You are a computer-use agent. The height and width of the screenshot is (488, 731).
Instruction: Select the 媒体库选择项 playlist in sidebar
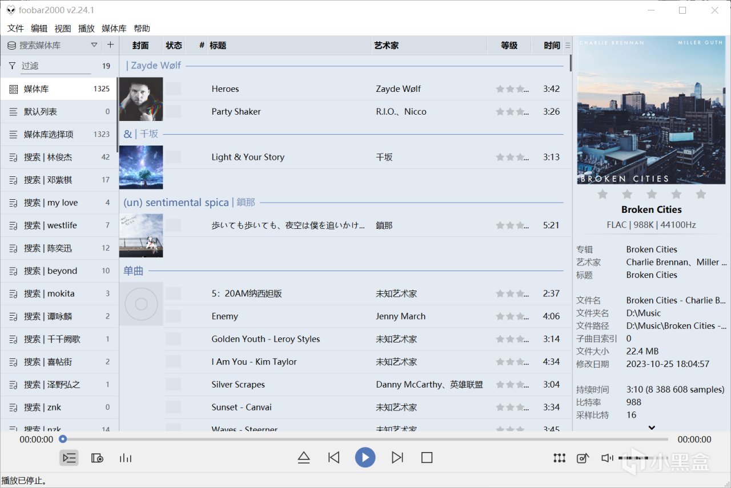[x=59, y=134]
